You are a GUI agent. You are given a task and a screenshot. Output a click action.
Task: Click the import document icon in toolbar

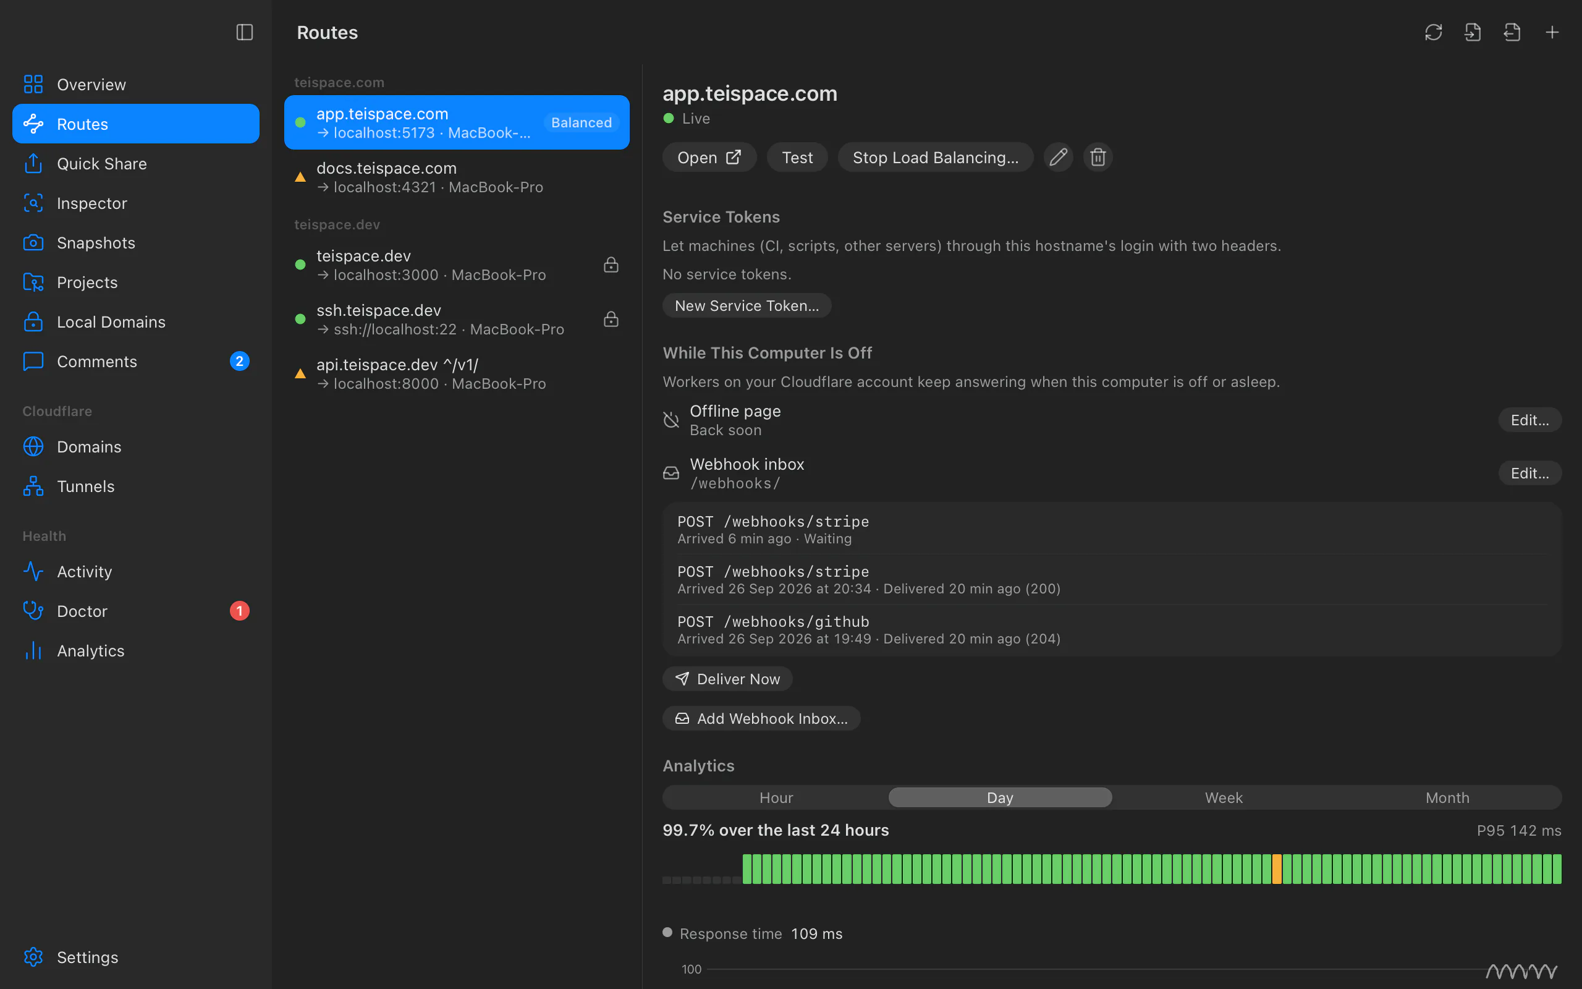tap(1472, 32)
